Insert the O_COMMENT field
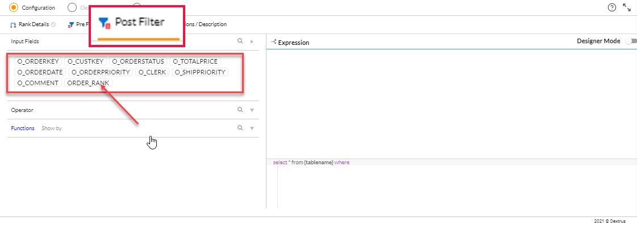637x225 pixels. 38,83
